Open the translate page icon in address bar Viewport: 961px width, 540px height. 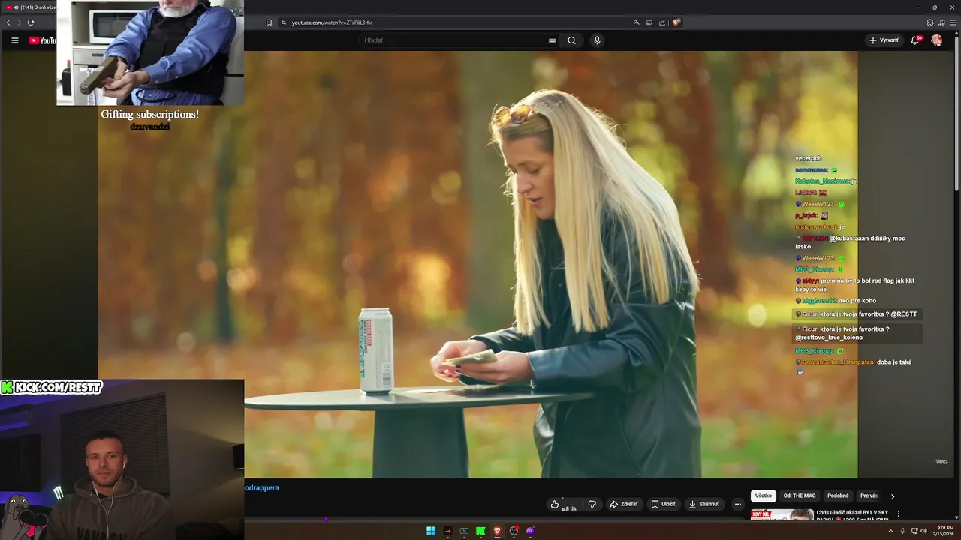[637, 22]
